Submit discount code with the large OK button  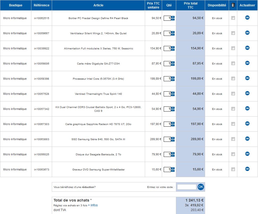pos(201,187)
